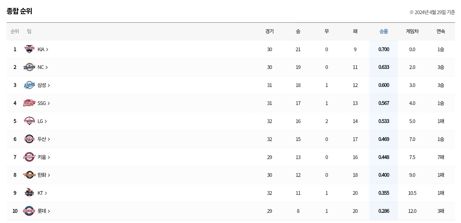Select the 연속 column header
Screen dimensions: 461x223
point(441,31)
